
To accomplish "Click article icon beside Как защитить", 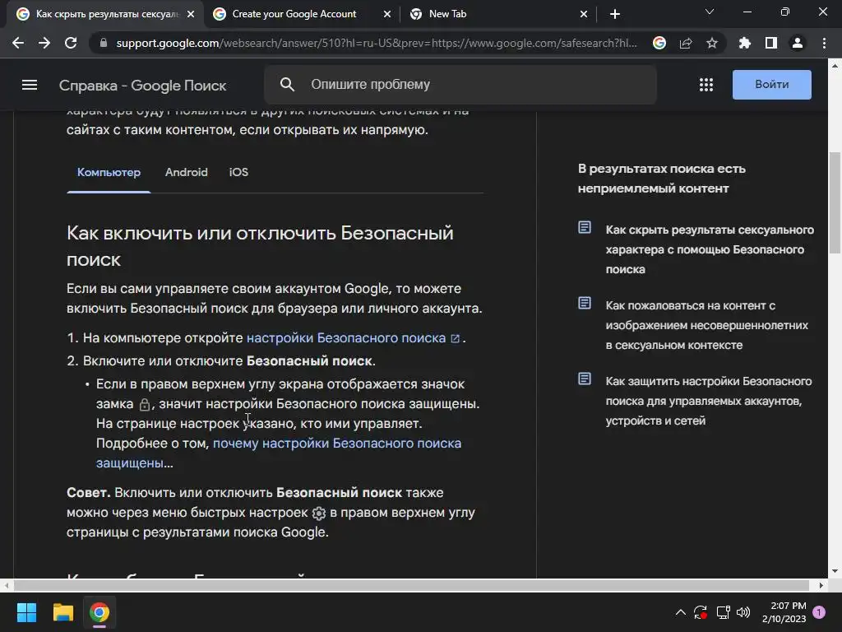I will point(585,379).
